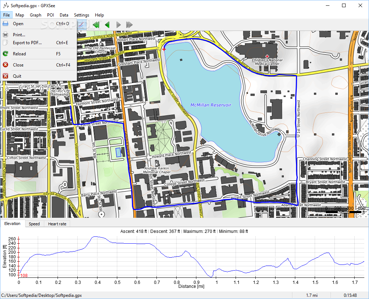Click the Ascent: 418 ft statistic
The height and width of the screenshot is (299, 369).
134,231
